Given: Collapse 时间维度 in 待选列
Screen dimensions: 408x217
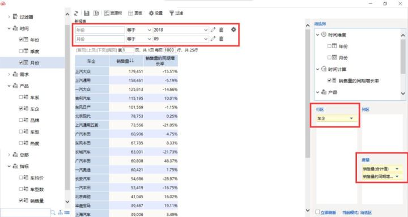Looking at the screenshot, I should [318, 35].
